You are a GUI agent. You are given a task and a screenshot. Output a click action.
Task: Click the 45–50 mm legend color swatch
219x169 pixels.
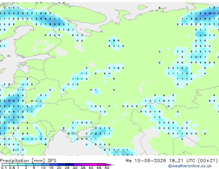(x=102, y=165)
